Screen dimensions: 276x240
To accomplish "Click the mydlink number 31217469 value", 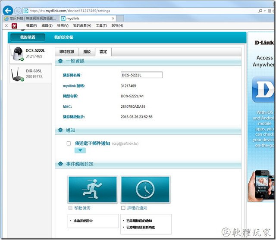I will point(129,86).
